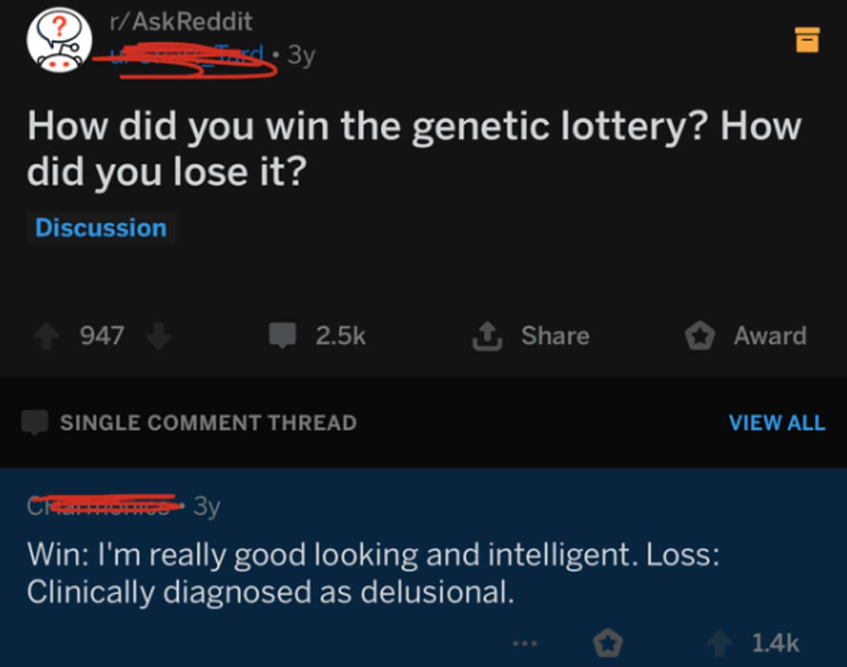Image resolution: width=847 pixels, height=667 pixels.
Task: Open comments via the 2.5k bubble icon
Action: [283, 335]
